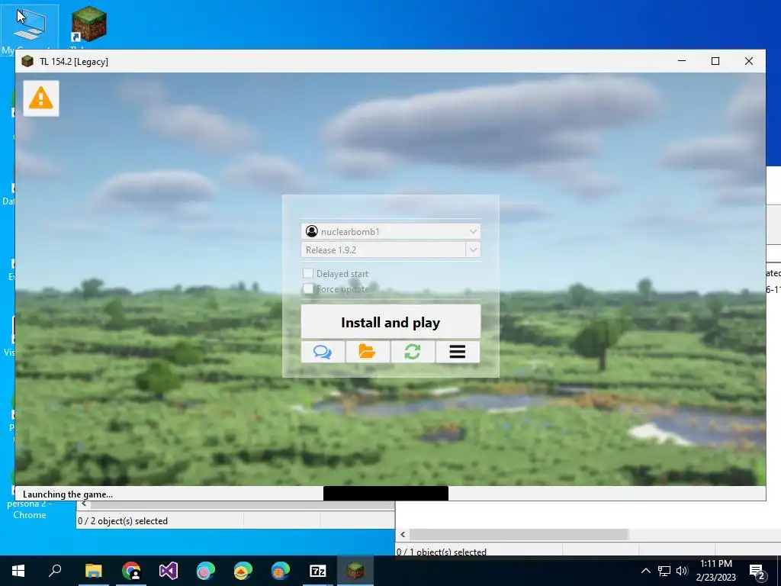Click the TL launcher title bar block icon

[27, 61]
